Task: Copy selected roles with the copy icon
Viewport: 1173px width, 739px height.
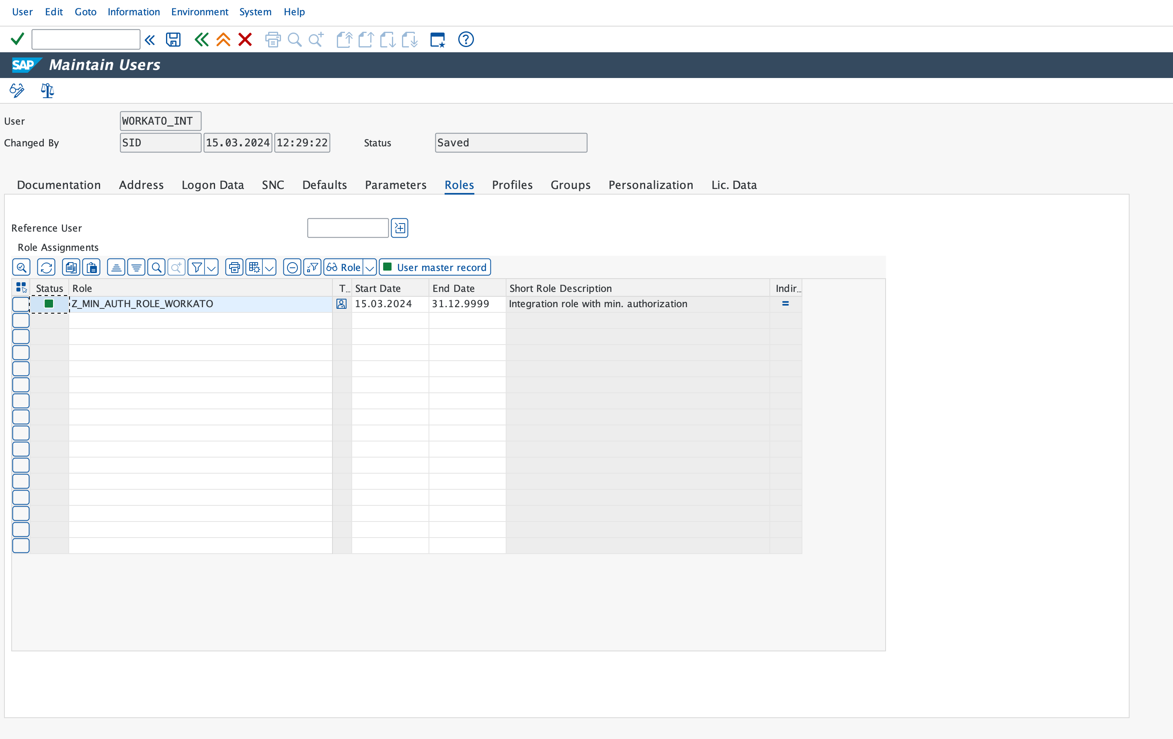Action: click(x=71, y=267)
